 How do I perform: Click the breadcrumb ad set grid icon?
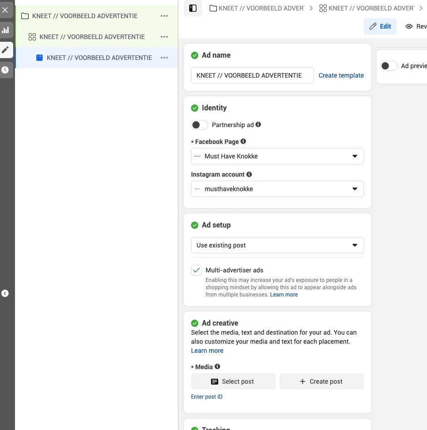pyautogui.click(x=323, y=8)
